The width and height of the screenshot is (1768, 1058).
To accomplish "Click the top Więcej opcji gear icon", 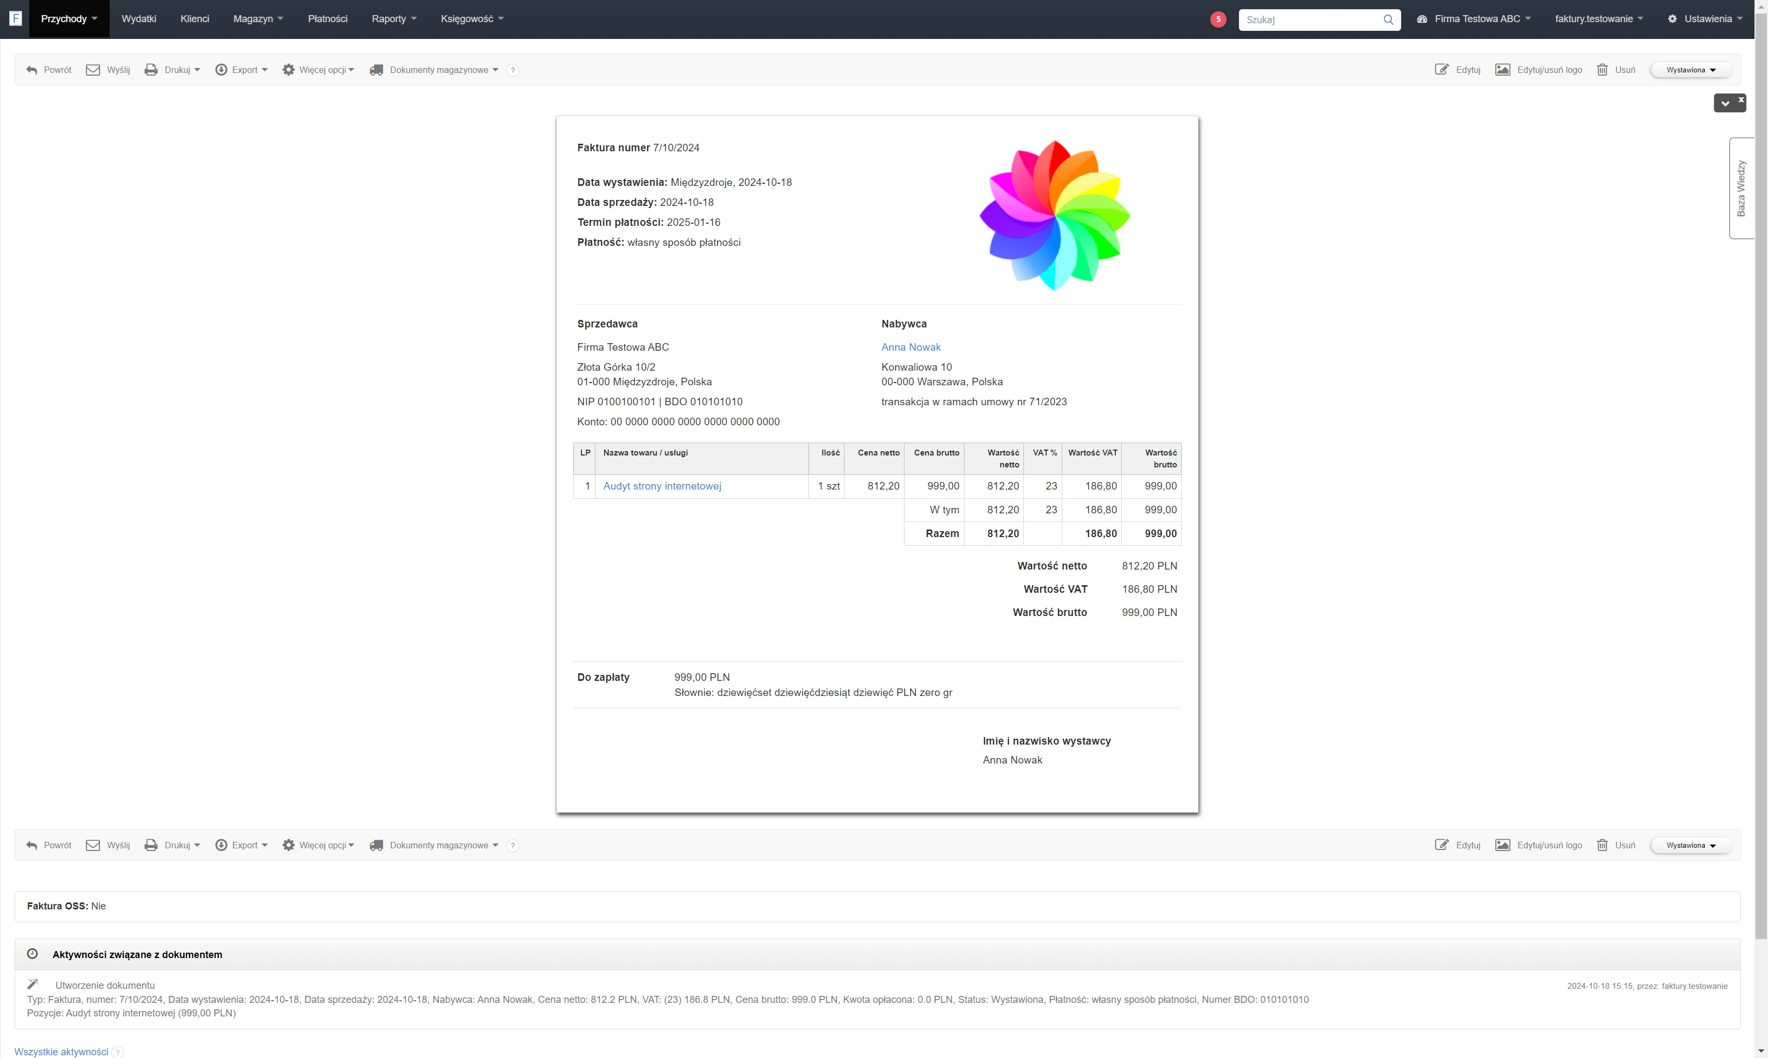I will 288,70.
